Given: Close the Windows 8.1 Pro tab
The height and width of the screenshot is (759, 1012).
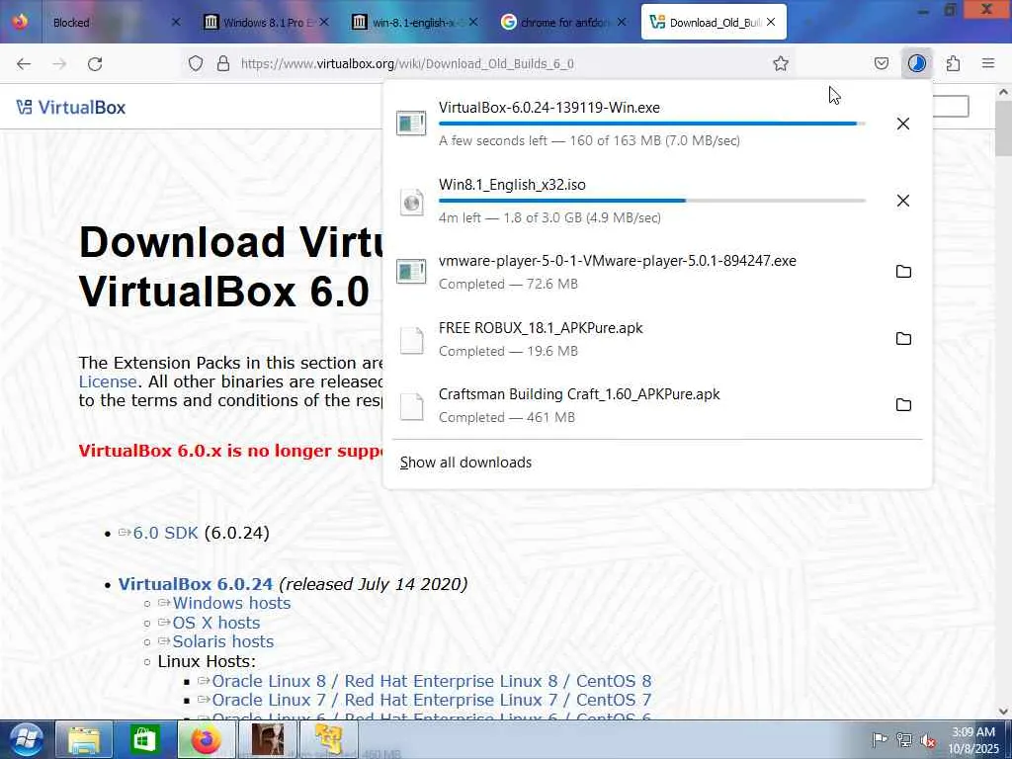Looking at the screenshot, I should 324,22.
